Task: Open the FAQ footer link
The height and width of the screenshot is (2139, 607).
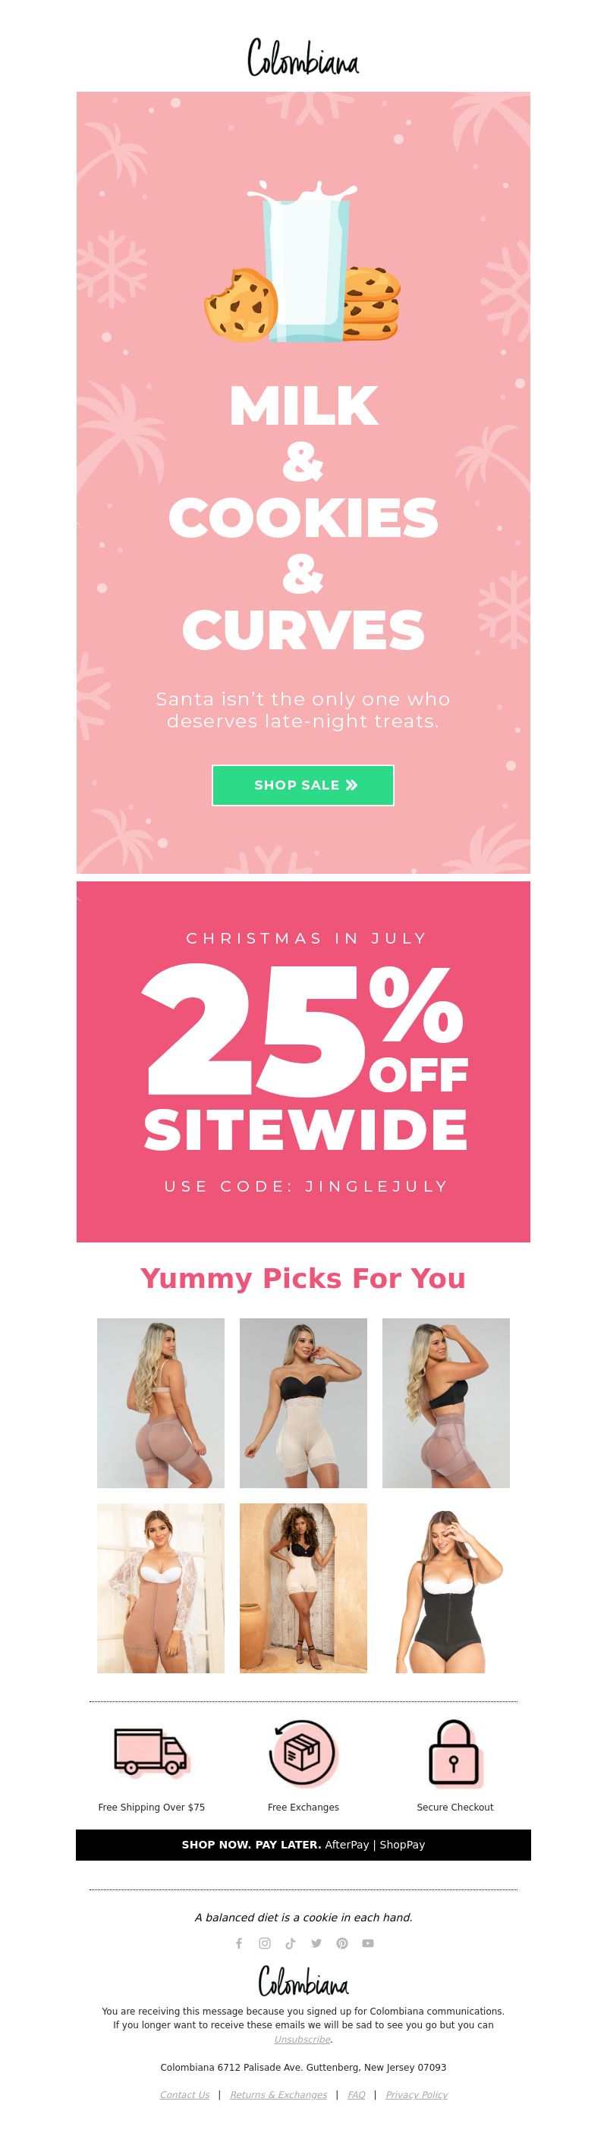Action: 356,2094
